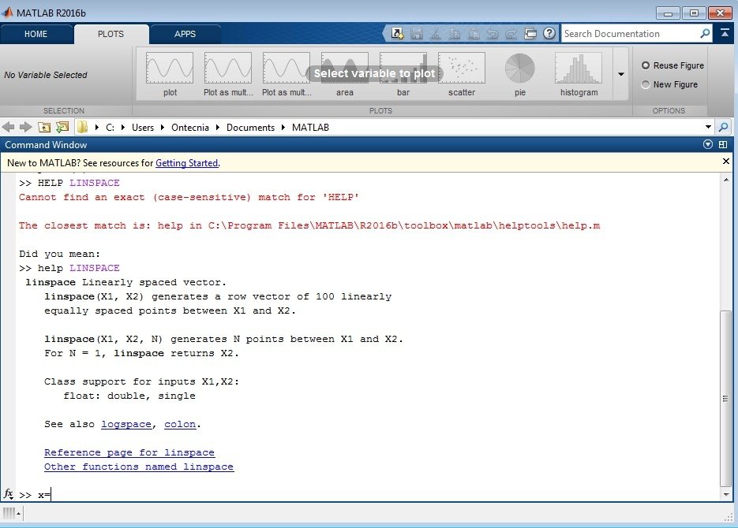Select the Reuse Figure radio button
This screenshot has height=528, width=738.
pos(646,65)
